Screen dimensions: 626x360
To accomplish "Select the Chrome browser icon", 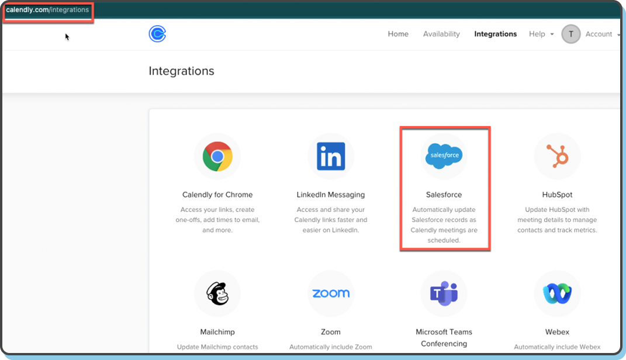I will tap(217, 155).
